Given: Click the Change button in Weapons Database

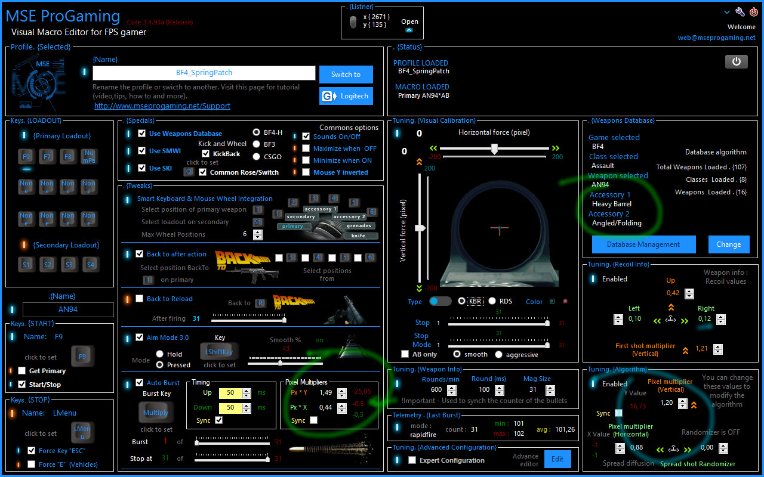Looking at the screenshot, I should click(729, 244).
